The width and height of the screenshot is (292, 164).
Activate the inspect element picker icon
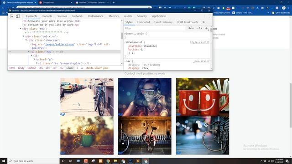click(x=12, y=16)
